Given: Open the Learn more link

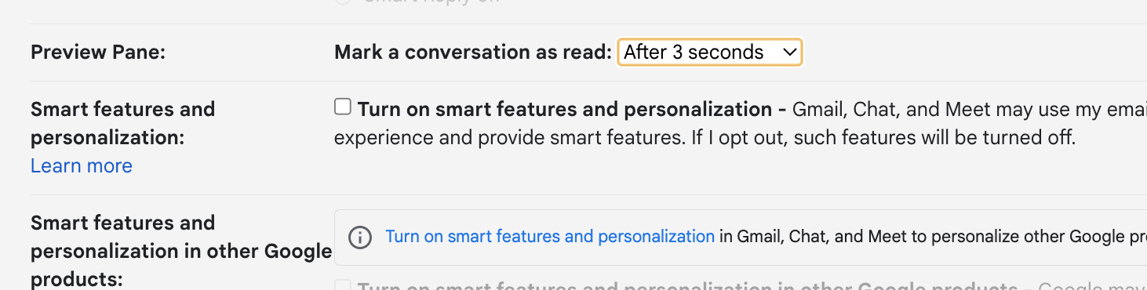Looking at the screenshot, I should (x=82, y=166).
